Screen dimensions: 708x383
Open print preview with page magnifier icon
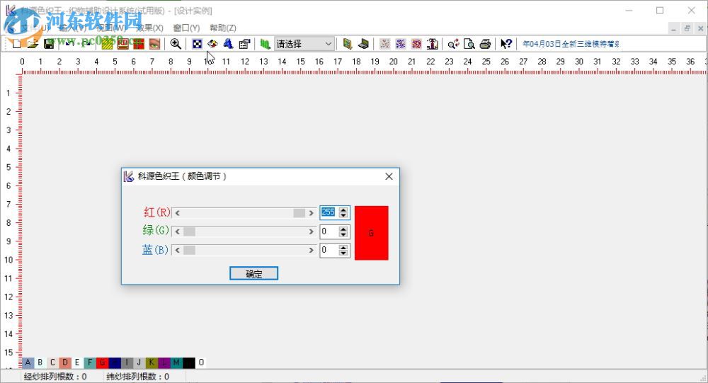[469, 44]
